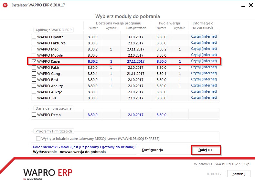Viewport: 255px width, 182px height.
Task: Click the Programy firm trzecich group label
Action: pyautogui.click(x=54, y=131)
